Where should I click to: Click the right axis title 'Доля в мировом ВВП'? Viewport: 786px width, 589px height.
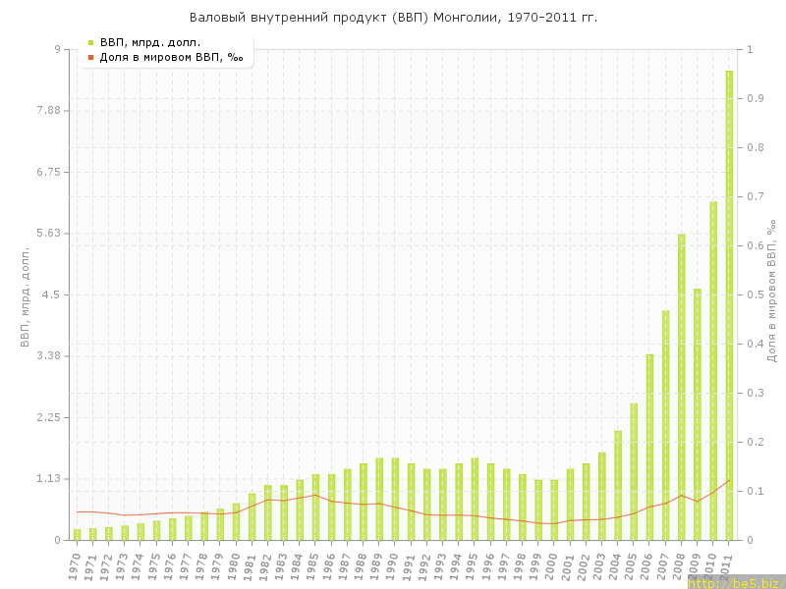[772, 294]
